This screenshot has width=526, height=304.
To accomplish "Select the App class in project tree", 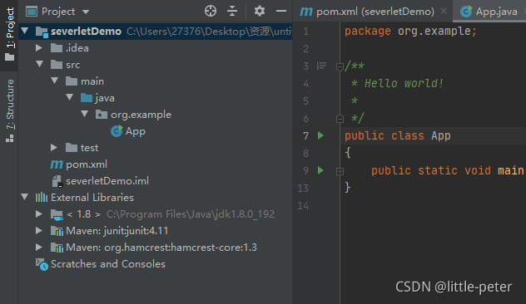I will pyautogui.click(x=136, y=131).
